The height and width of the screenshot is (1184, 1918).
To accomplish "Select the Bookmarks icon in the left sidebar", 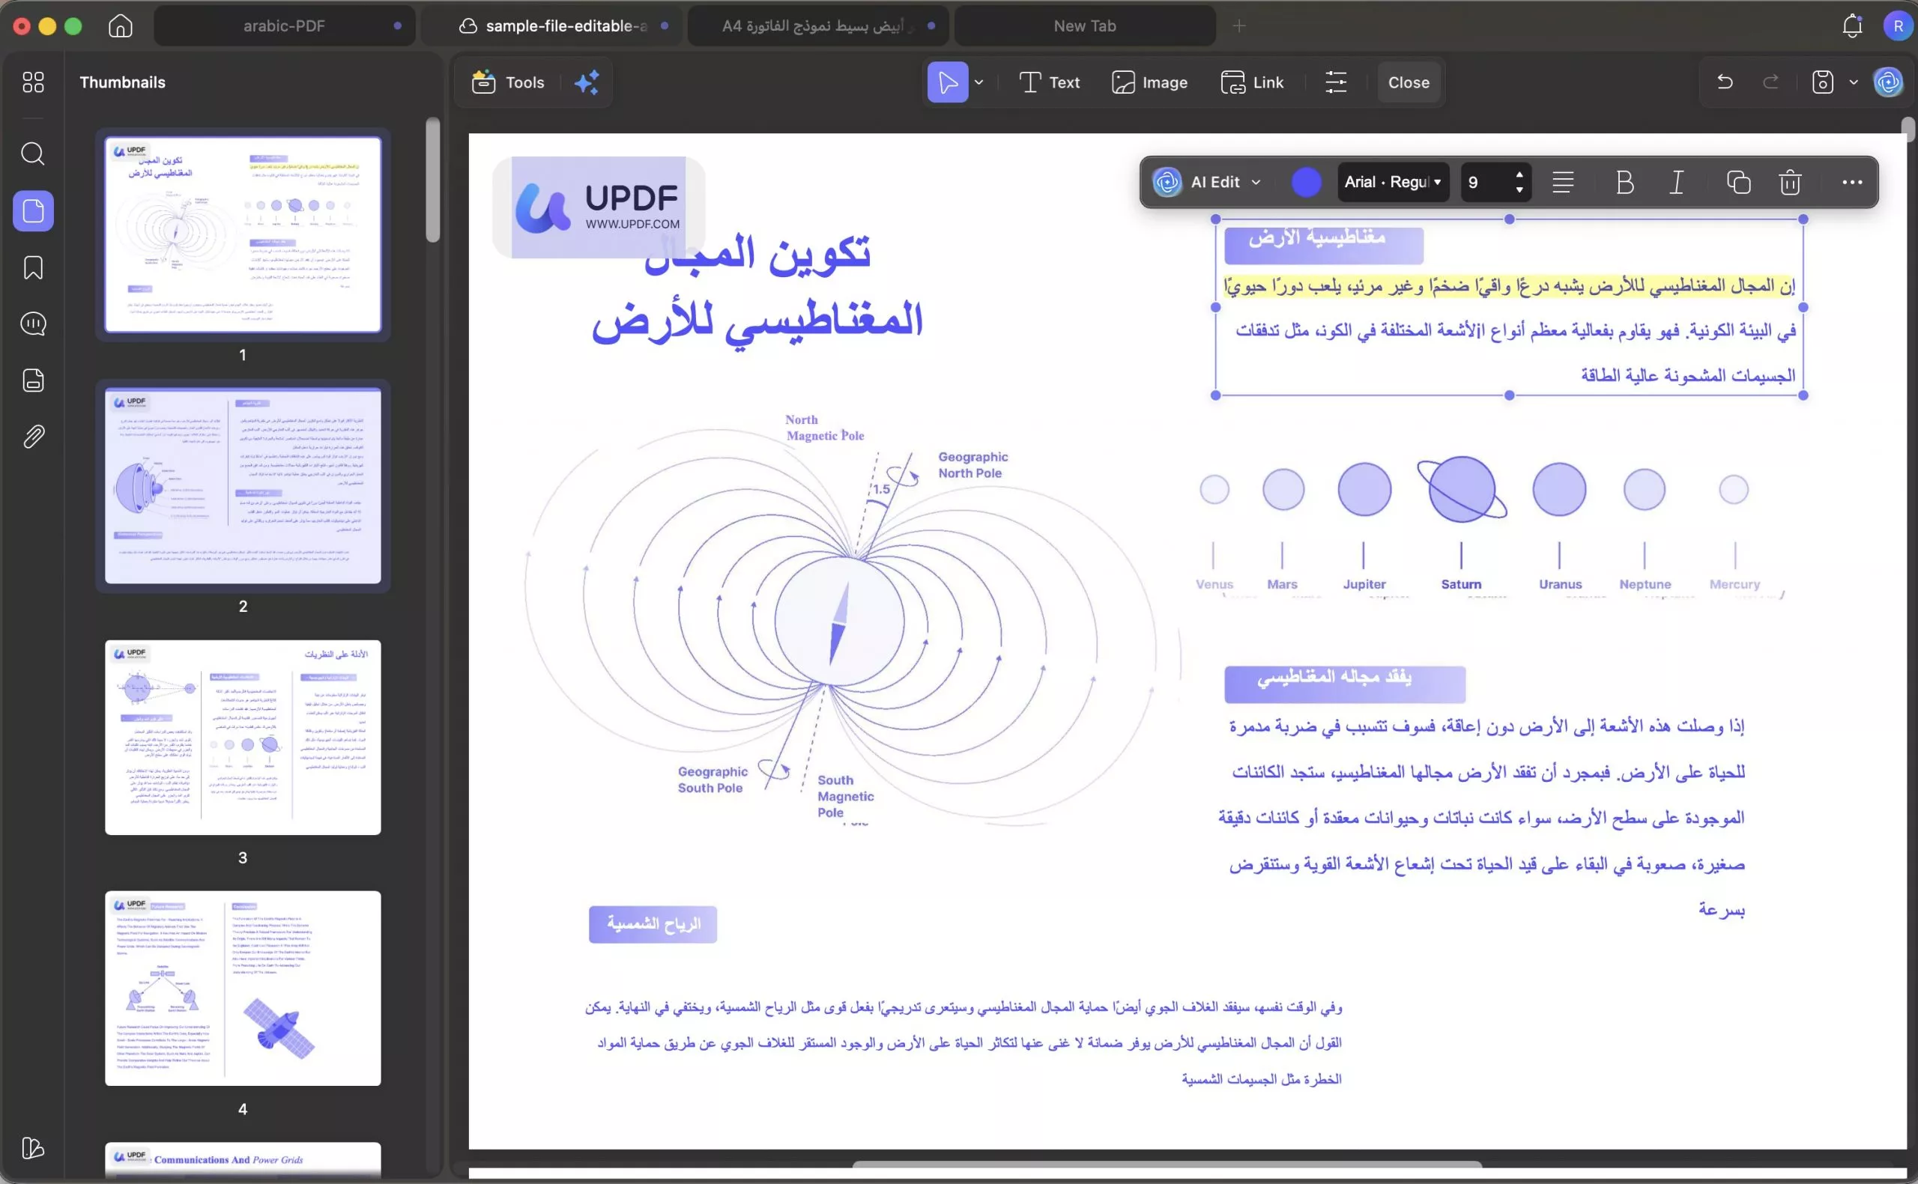I will 33,267.
